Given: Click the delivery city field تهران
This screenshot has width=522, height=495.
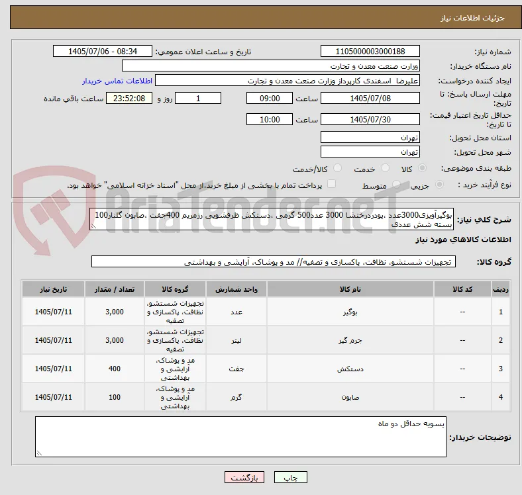Looking at the screenshot, I should [370, 152].
